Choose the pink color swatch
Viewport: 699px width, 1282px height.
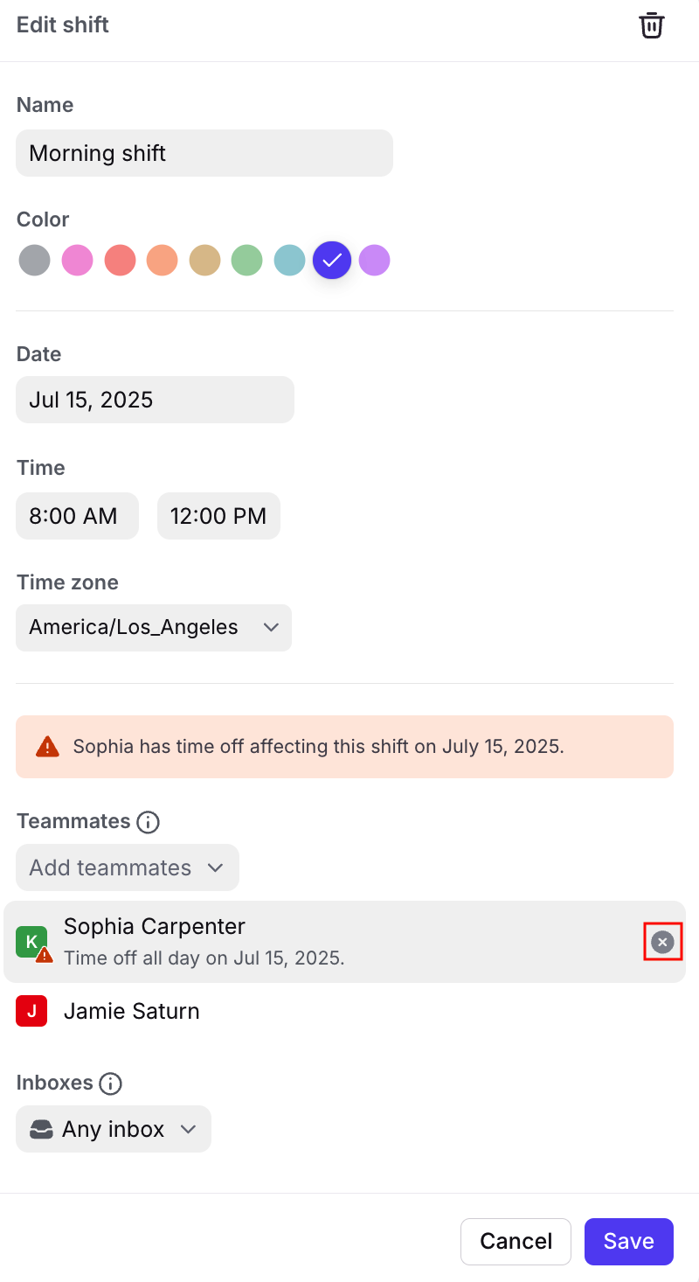78,261
